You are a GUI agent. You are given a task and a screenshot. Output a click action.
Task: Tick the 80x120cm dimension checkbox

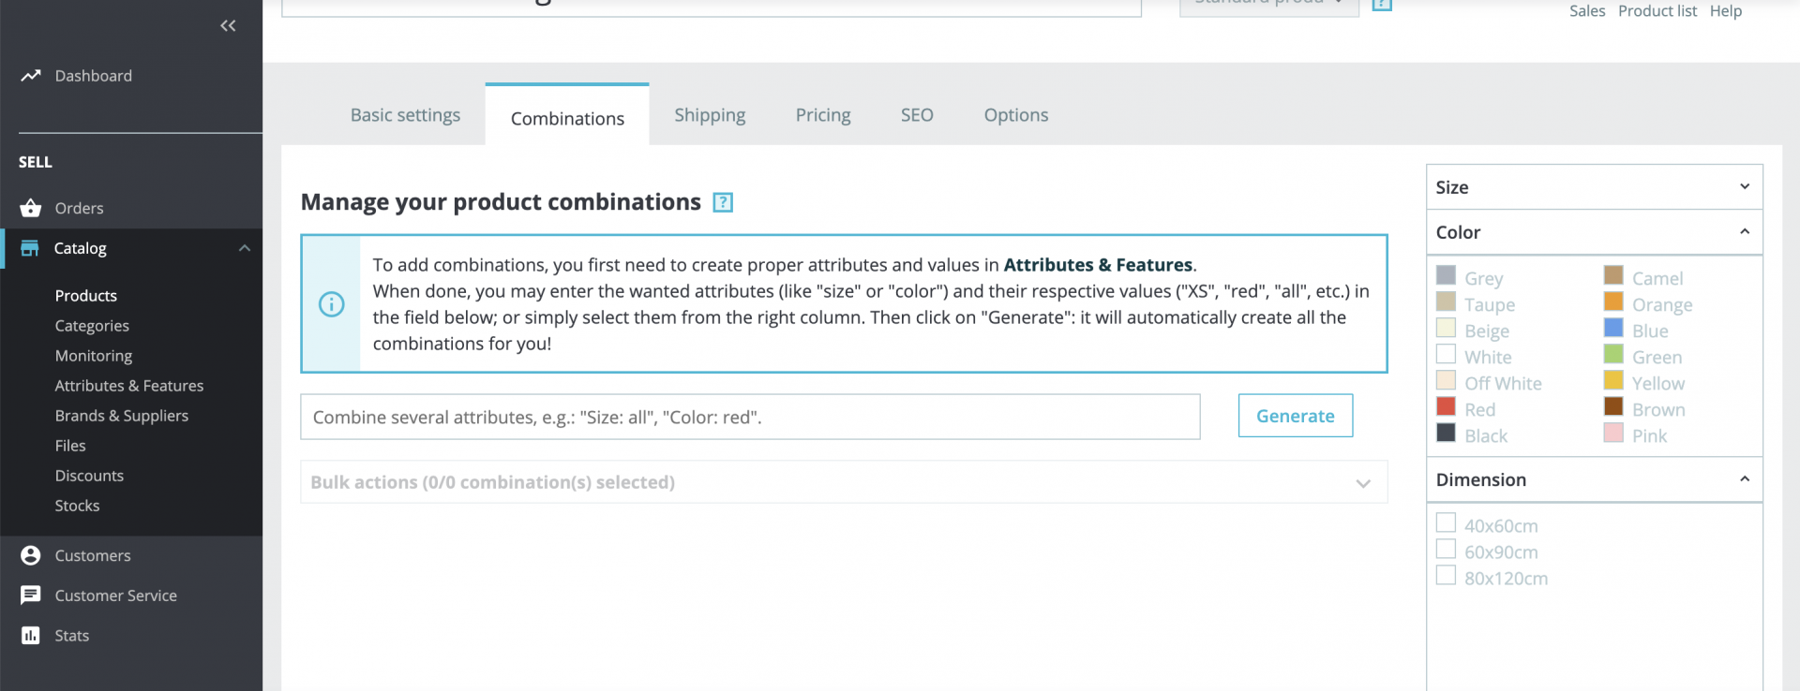(1447, 575)
